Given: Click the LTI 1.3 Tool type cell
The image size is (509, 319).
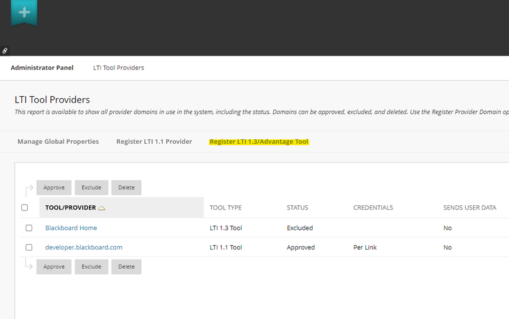Looking at the screenshot, I should pos(226,228).
